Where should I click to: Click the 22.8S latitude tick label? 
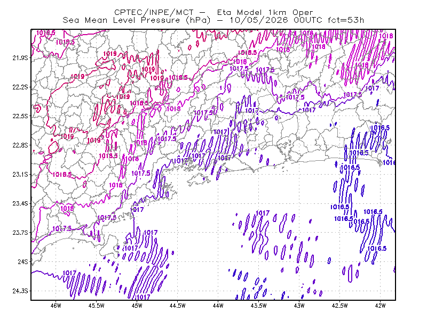[x=20, y=145]
